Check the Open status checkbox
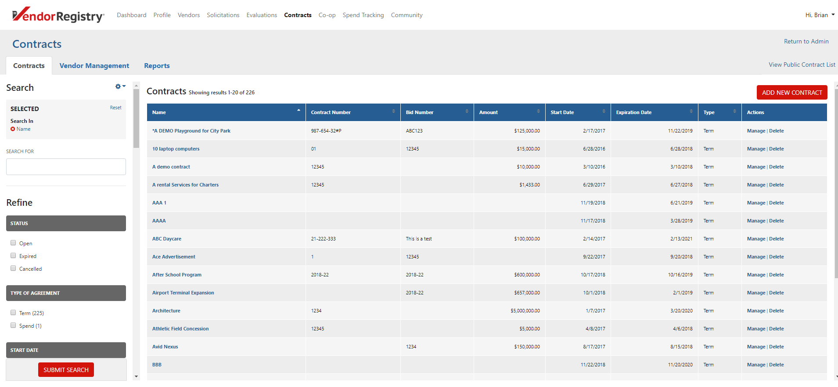The image size is (838, 387). coord(13,243)
